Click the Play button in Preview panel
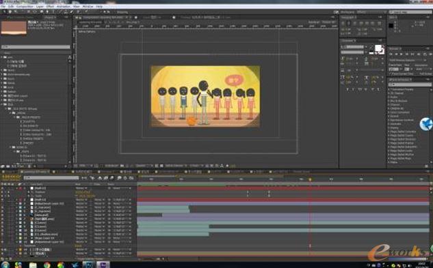 tap(402, 55)
